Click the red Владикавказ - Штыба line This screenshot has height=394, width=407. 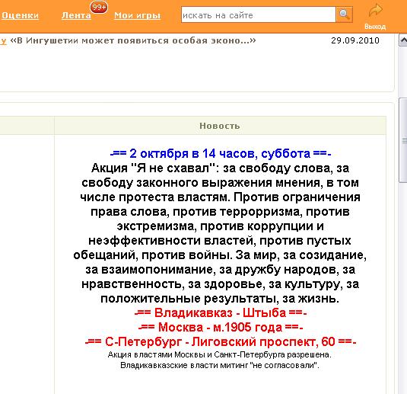pos(221,312)
